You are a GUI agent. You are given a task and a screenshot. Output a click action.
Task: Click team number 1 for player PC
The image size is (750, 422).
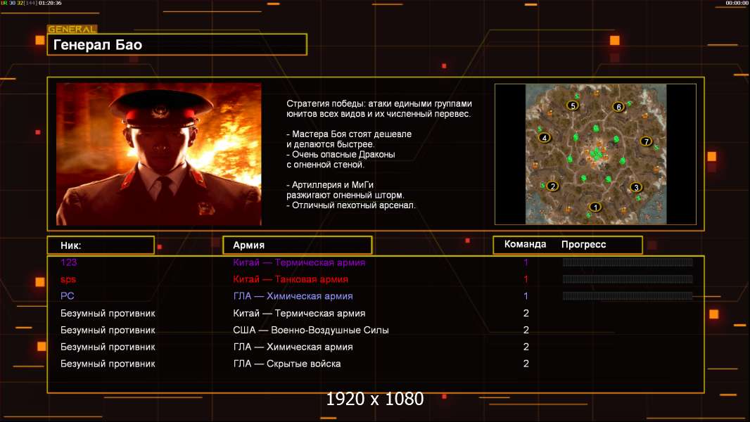click(526, 296)
